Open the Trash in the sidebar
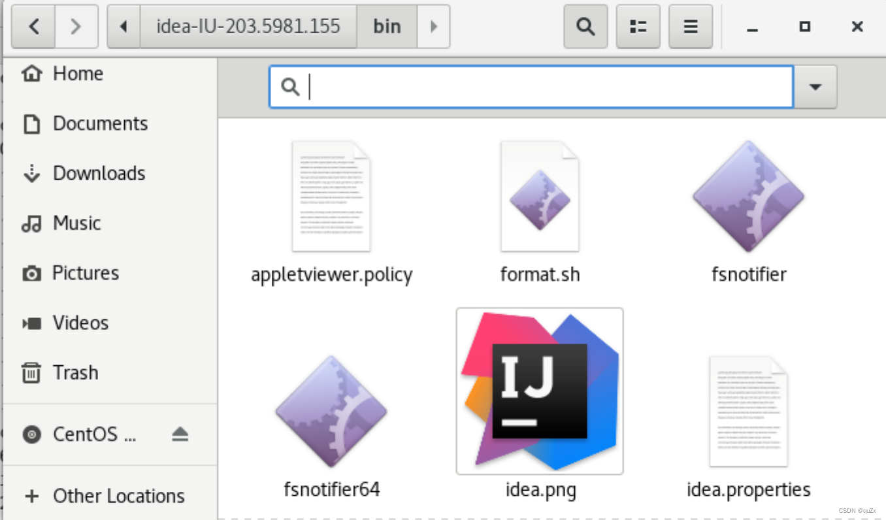This screenshot has height=520, width=886. 75,372
